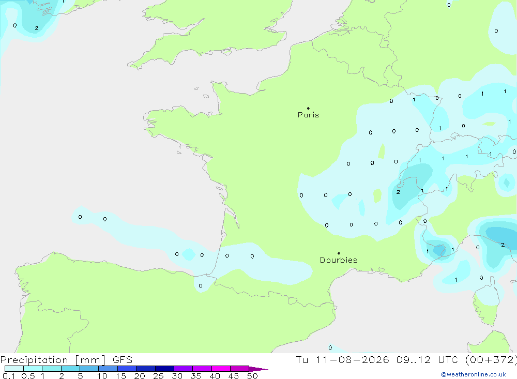This screenshot has width=517, height=379.
Task: Click the black dot marking Paris
Action: tap(308, 108)
